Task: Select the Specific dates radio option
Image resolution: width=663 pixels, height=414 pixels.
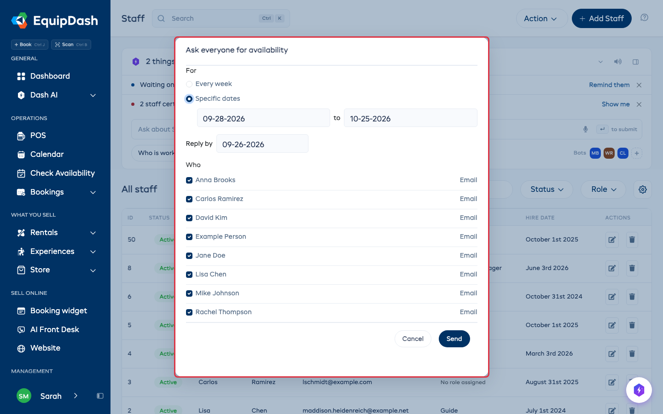Action: [189, 99]
